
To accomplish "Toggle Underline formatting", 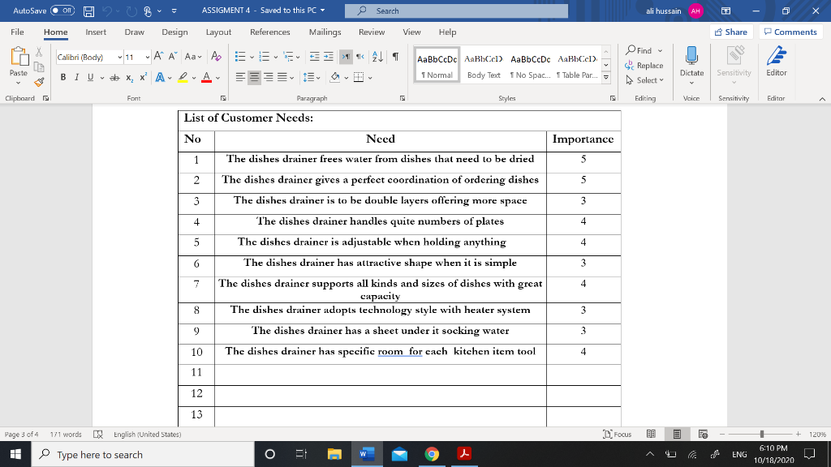I will (x=90, y=77).
